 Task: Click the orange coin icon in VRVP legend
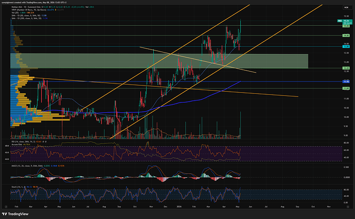click(x=56, y=10)
